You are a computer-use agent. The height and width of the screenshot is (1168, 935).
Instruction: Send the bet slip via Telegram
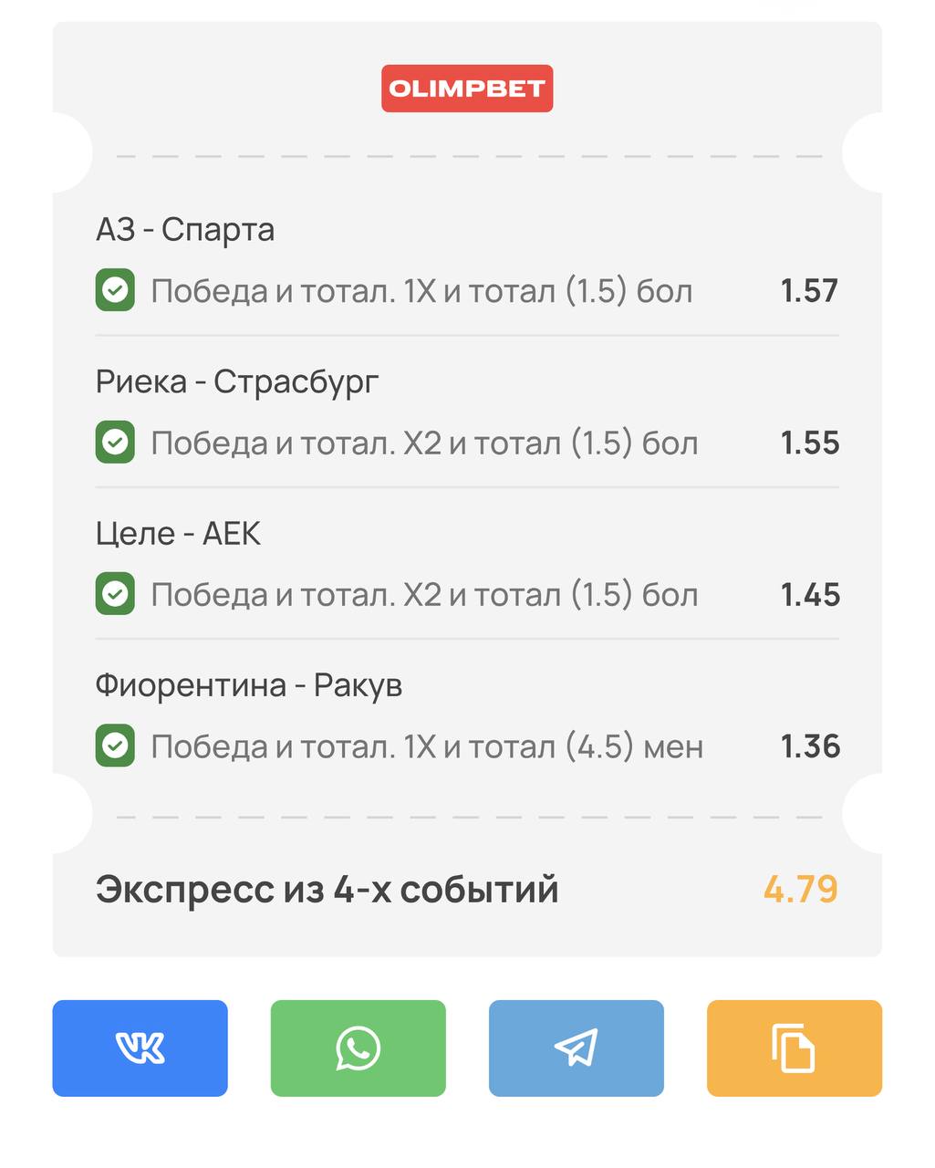[576, 1048]
